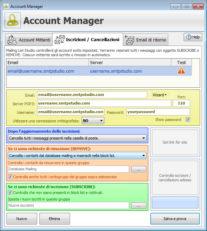Click the Iscrizioni / Cancellazioni envelope icon
This screenshot has width=207, height=231.
pos(60,40)
